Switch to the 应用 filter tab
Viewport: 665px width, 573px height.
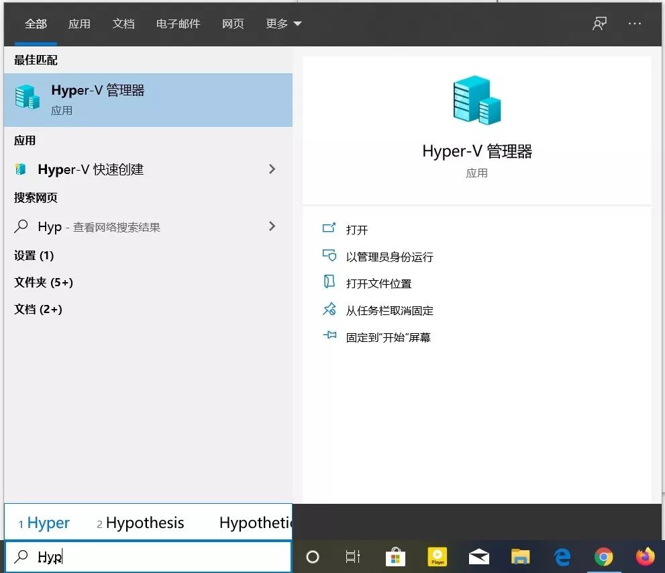(79, 24)
